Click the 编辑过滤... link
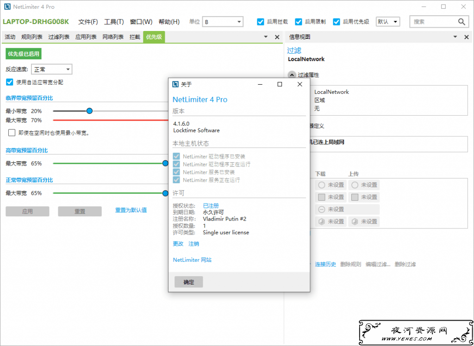 tap(378, 265)
